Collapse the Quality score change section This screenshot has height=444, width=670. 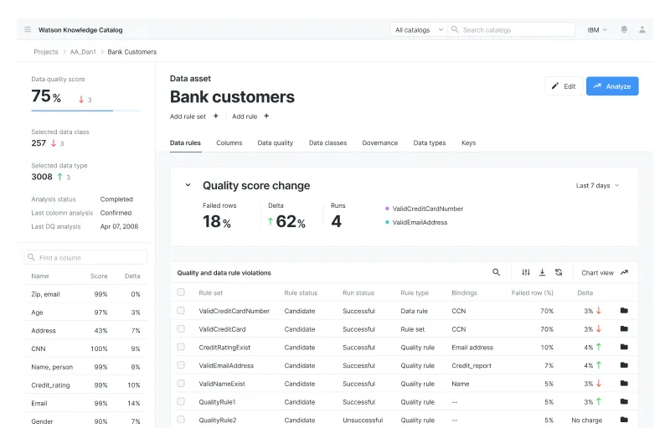pyautogui.click(x=188, y=185)
